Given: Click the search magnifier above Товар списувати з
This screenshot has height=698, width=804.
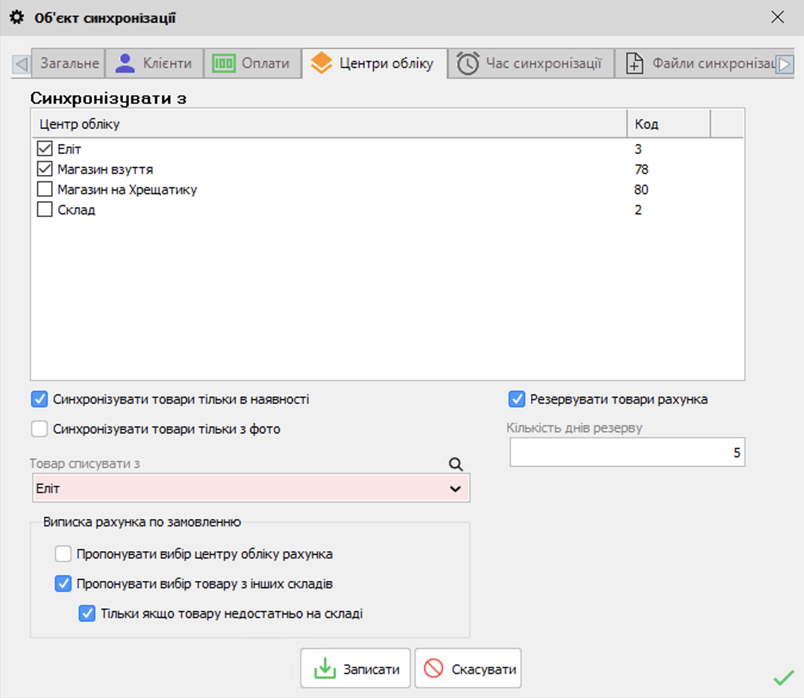Looking at the screenshot, I should pos(456,464).
